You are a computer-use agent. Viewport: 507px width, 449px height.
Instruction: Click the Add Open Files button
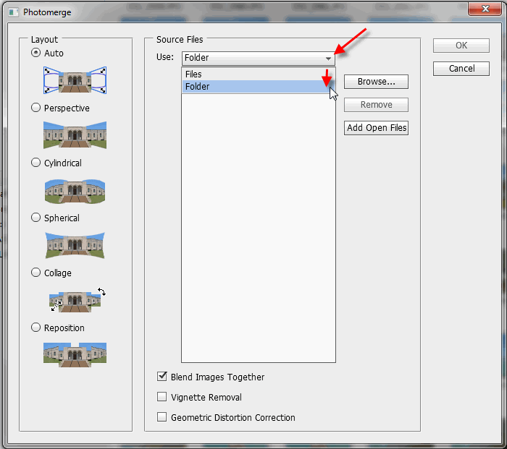click(376, 128)
